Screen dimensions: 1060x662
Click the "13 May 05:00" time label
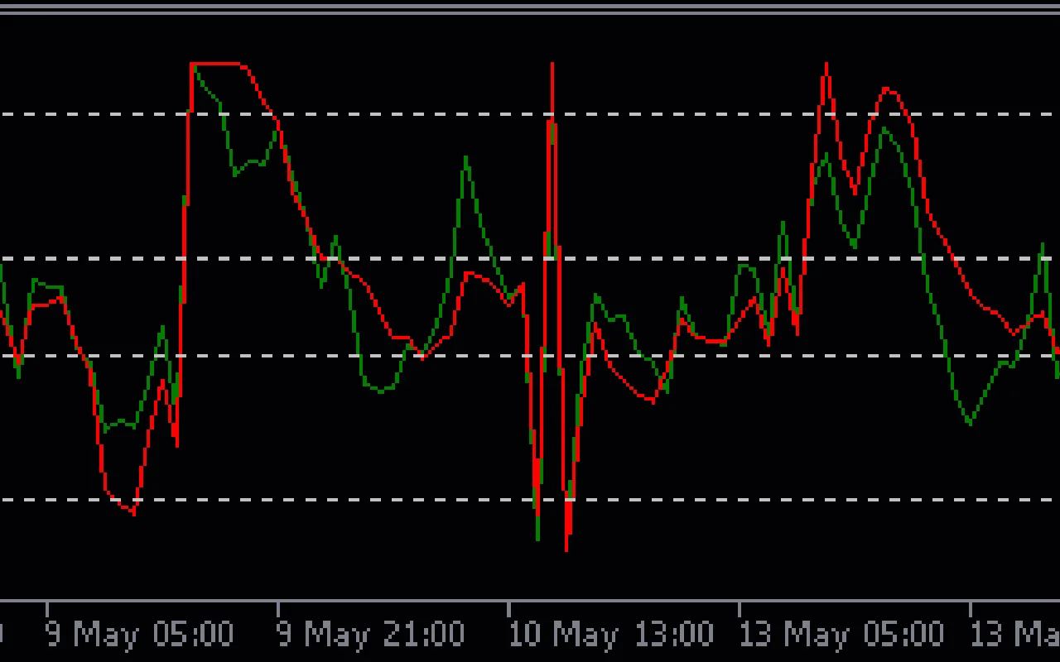point(841,635)
